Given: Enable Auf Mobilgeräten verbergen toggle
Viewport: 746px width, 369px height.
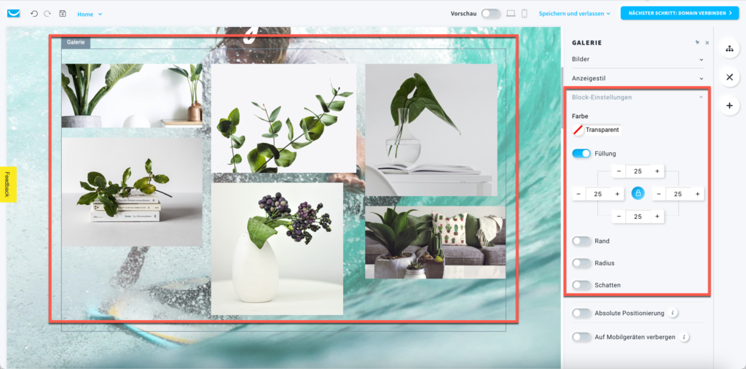Looking at the screenshot, I should [x=581, y=337].
